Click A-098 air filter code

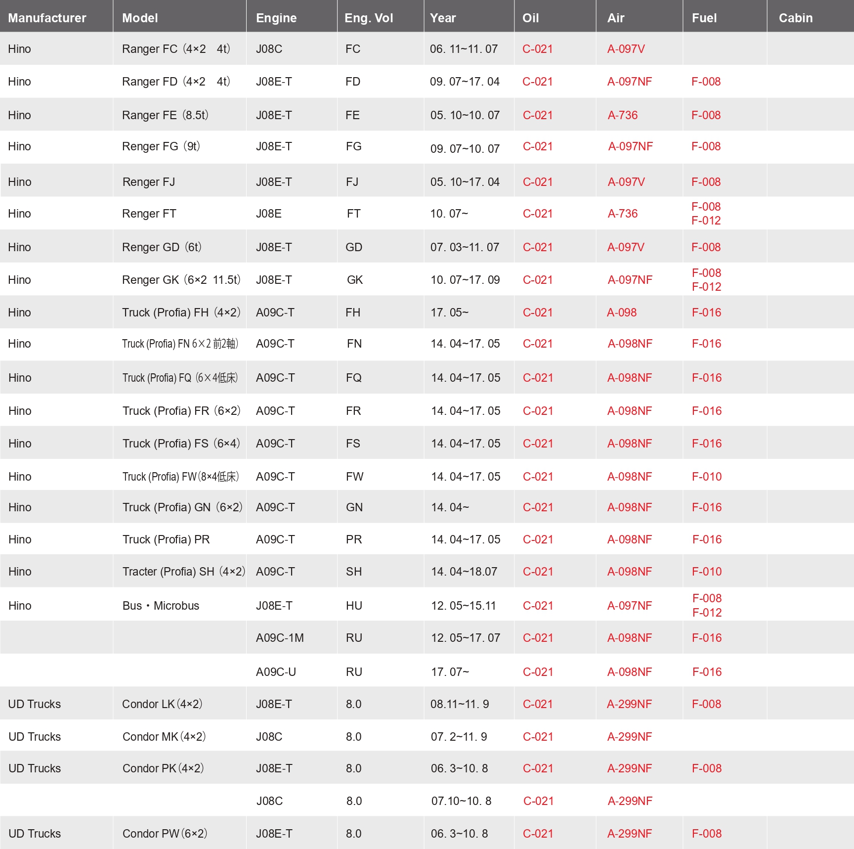tap(622, 313)
